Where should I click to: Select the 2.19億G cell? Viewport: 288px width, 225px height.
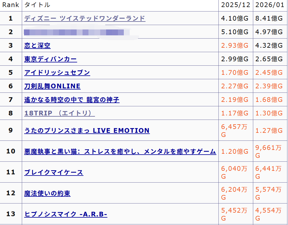(236, 100)
